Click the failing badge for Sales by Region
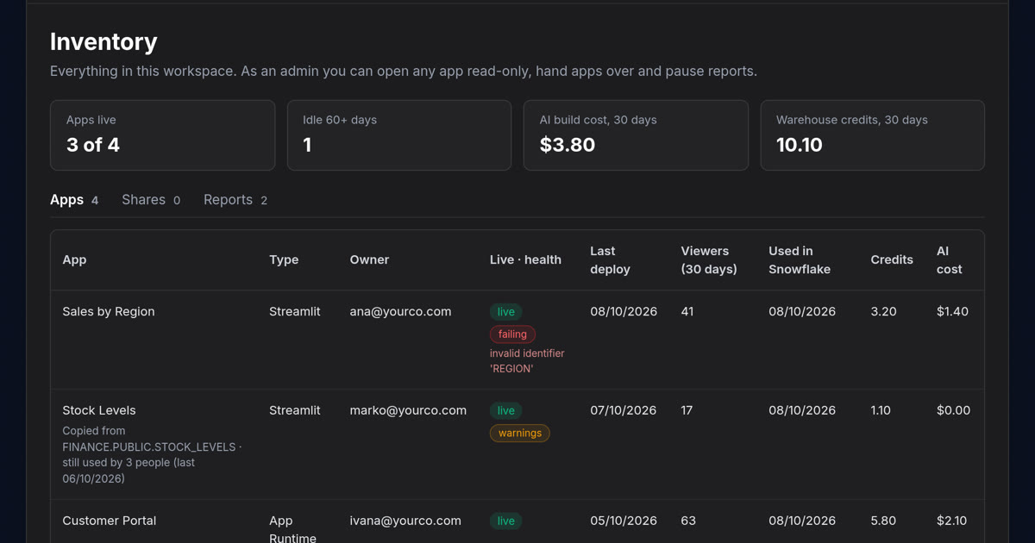Viewport: 1035px width, 543px height. coord(512,334)
